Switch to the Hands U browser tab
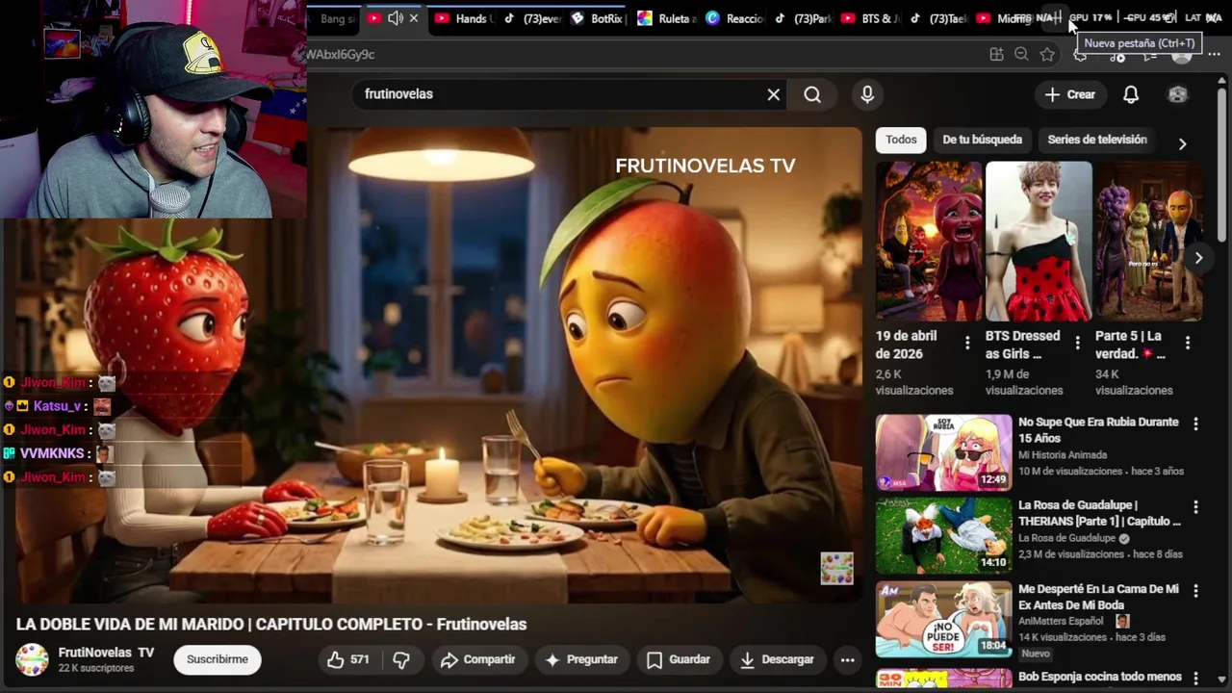The width and height of the screenshot is (1232, 693). [463, 18]
